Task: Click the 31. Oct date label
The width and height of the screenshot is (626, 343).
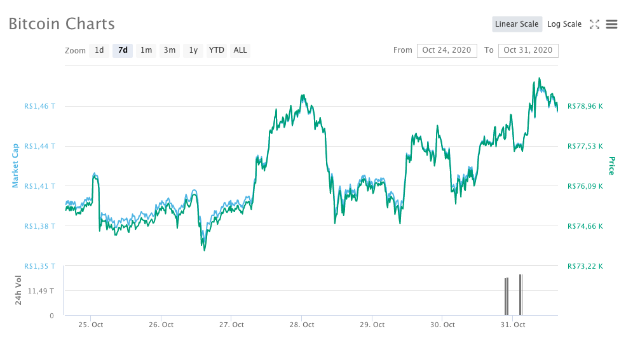Action: (x=513, y=325)
